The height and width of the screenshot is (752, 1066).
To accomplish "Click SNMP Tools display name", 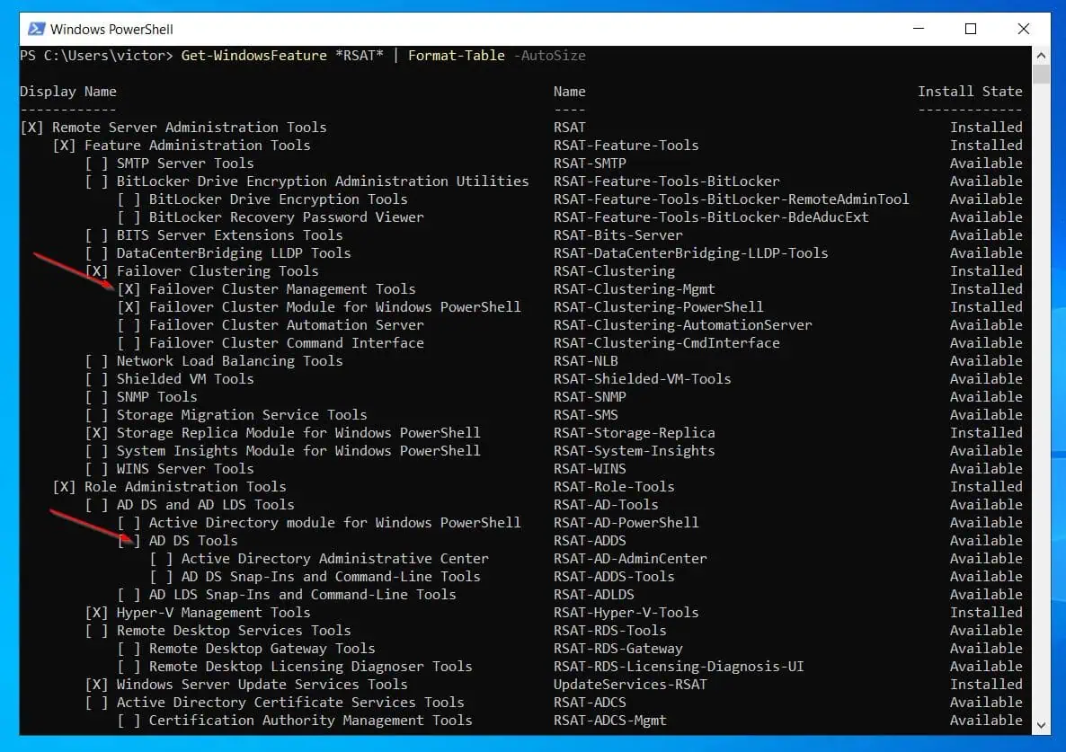I will coord(156,397).
